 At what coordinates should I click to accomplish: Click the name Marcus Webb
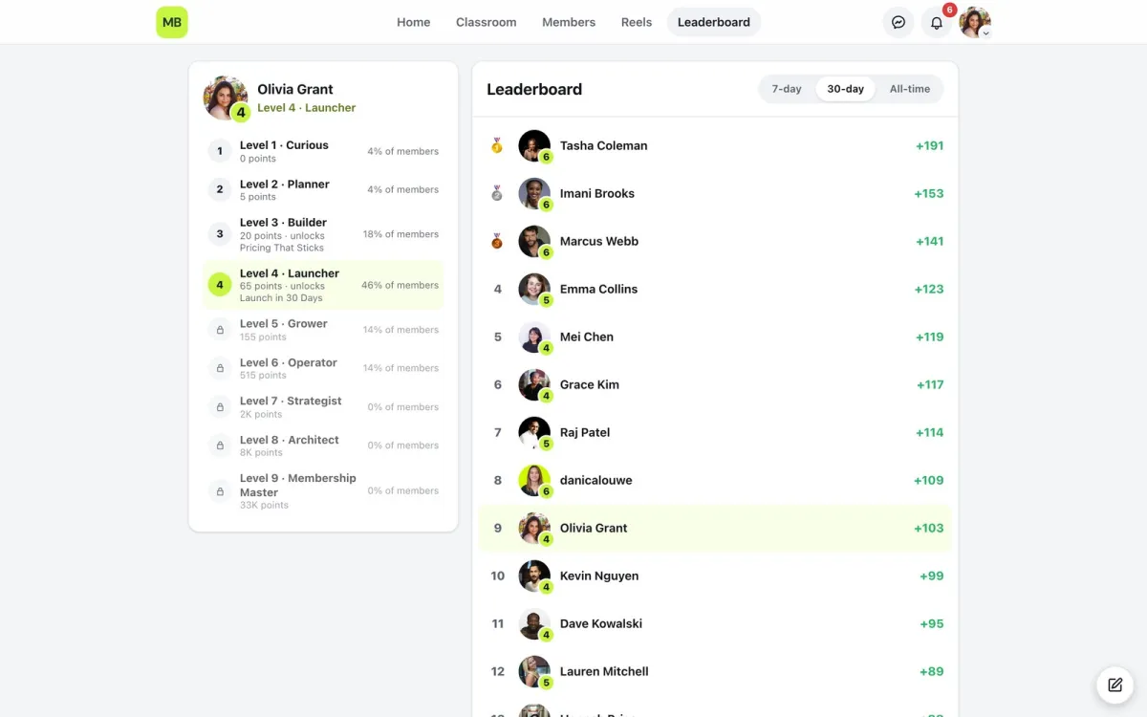[599, 241]
